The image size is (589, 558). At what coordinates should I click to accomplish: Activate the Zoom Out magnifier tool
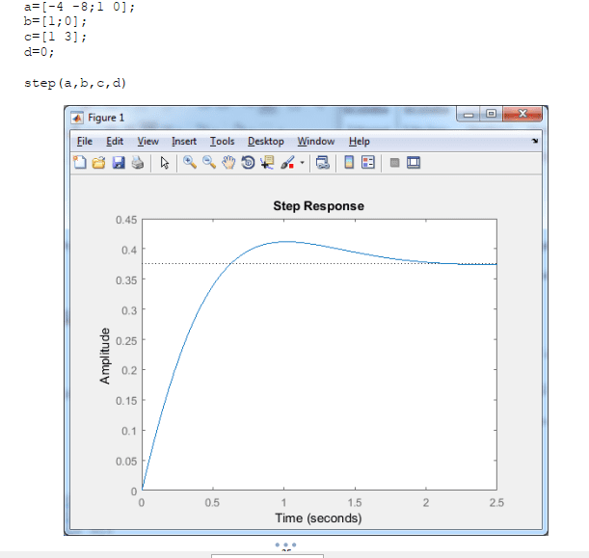(209, 163)
